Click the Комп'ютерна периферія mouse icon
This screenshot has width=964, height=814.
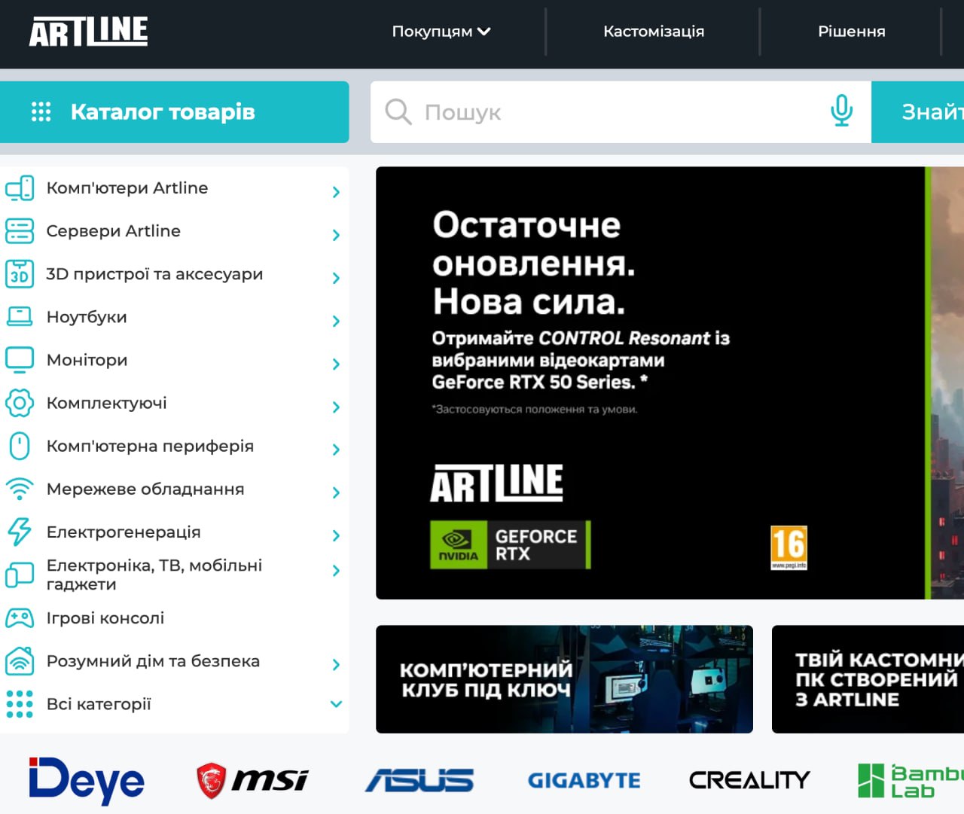click(20, 446)
